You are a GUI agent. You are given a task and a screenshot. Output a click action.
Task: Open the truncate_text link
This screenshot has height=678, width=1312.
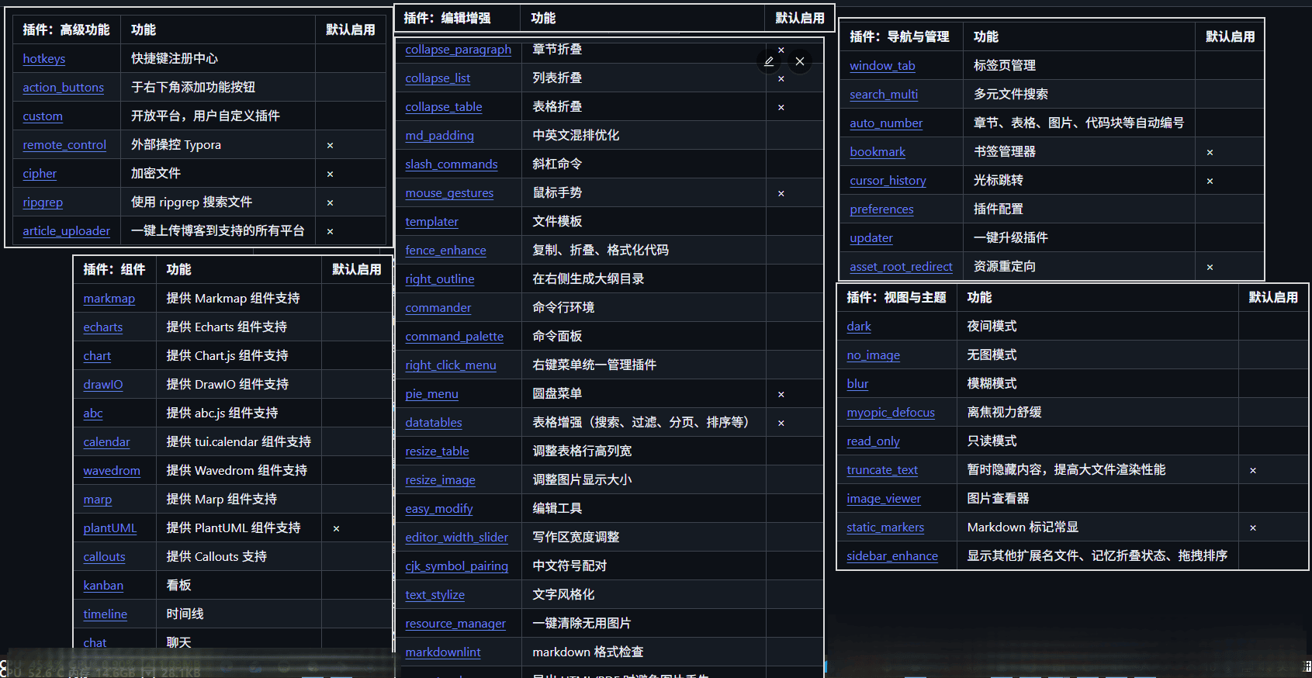pos(882,470)
